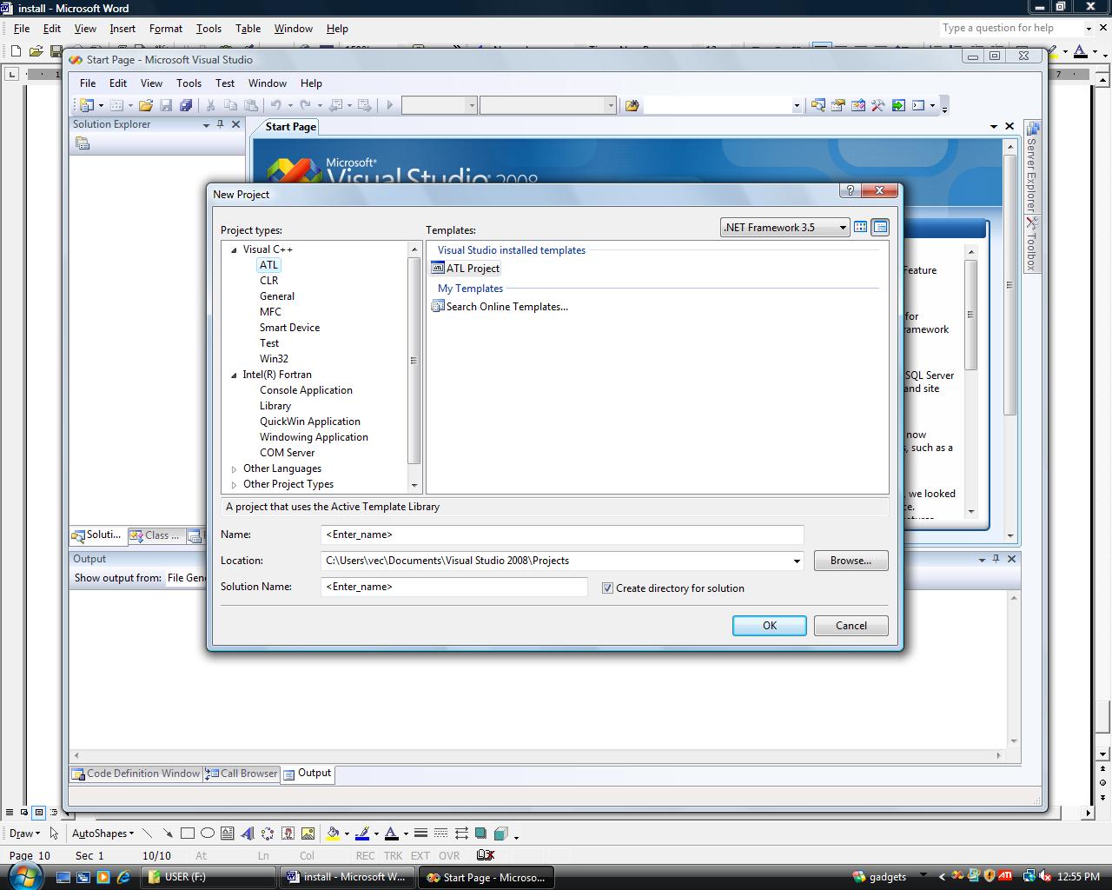Image resolution: width=1112 pixels, height=890 pixels.
Task: Click Word's Fill Color paint bucket
Action: [x=332, y=833]
